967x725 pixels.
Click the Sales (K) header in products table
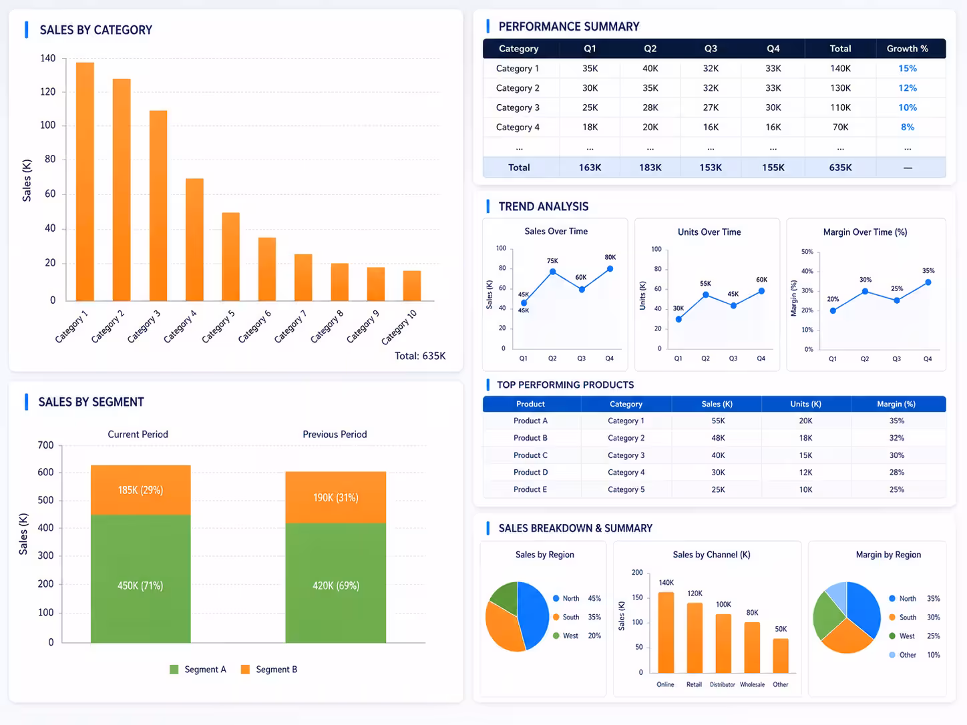click(717, 404)
